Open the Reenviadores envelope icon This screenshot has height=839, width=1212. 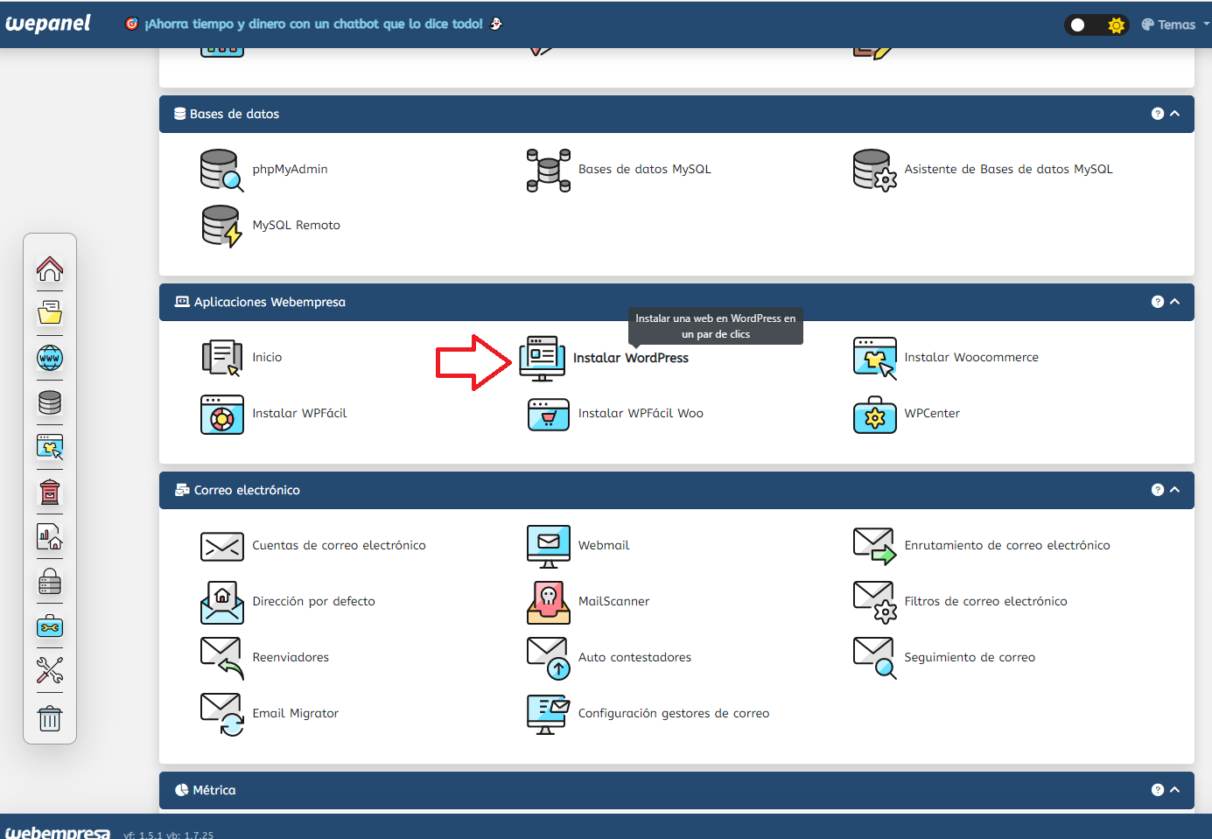tap(222, 658)
